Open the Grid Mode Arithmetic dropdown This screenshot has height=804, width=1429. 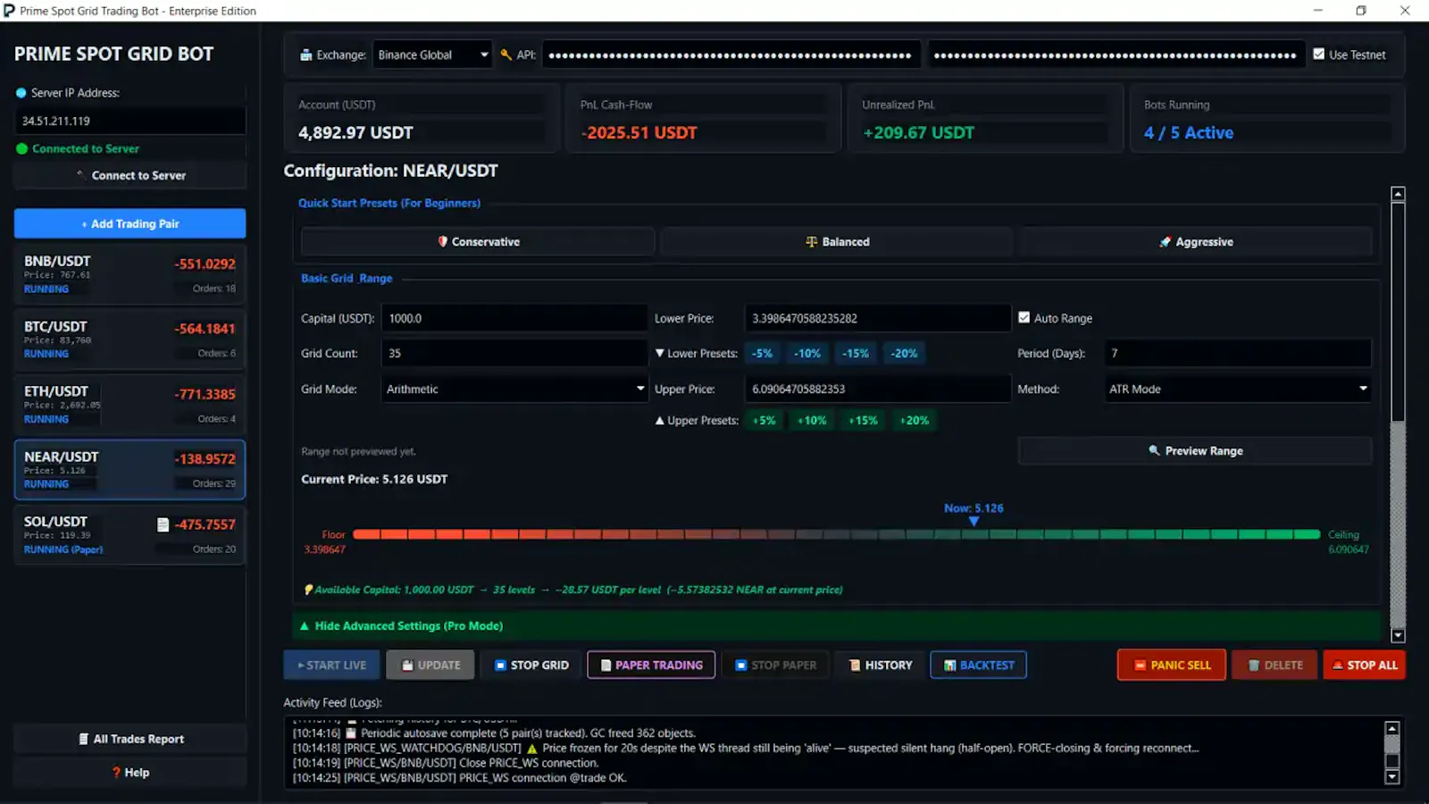click(514, 389)
